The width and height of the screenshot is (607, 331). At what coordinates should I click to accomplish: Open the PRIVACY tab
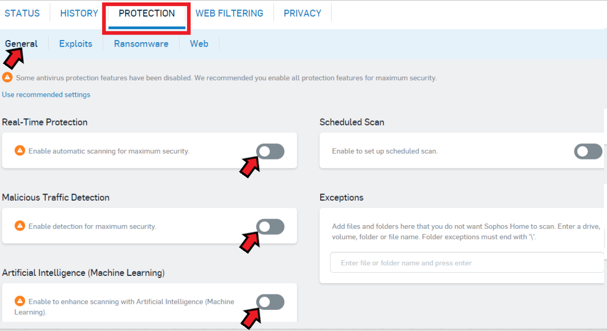302,14
